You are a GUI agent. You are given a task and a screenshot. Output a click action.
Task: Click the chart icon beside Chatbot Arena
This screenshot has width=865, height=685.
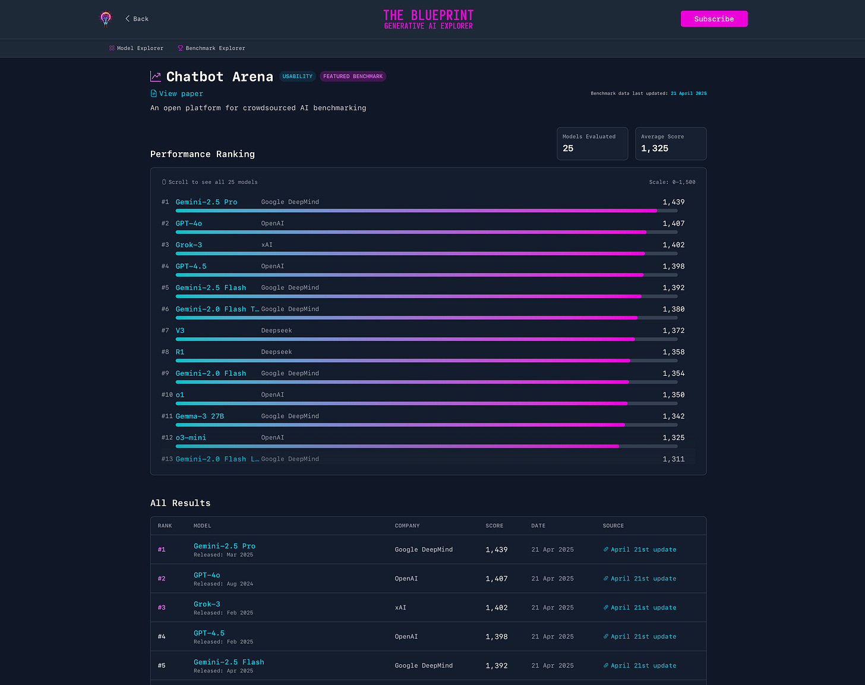tap(156, 77)
